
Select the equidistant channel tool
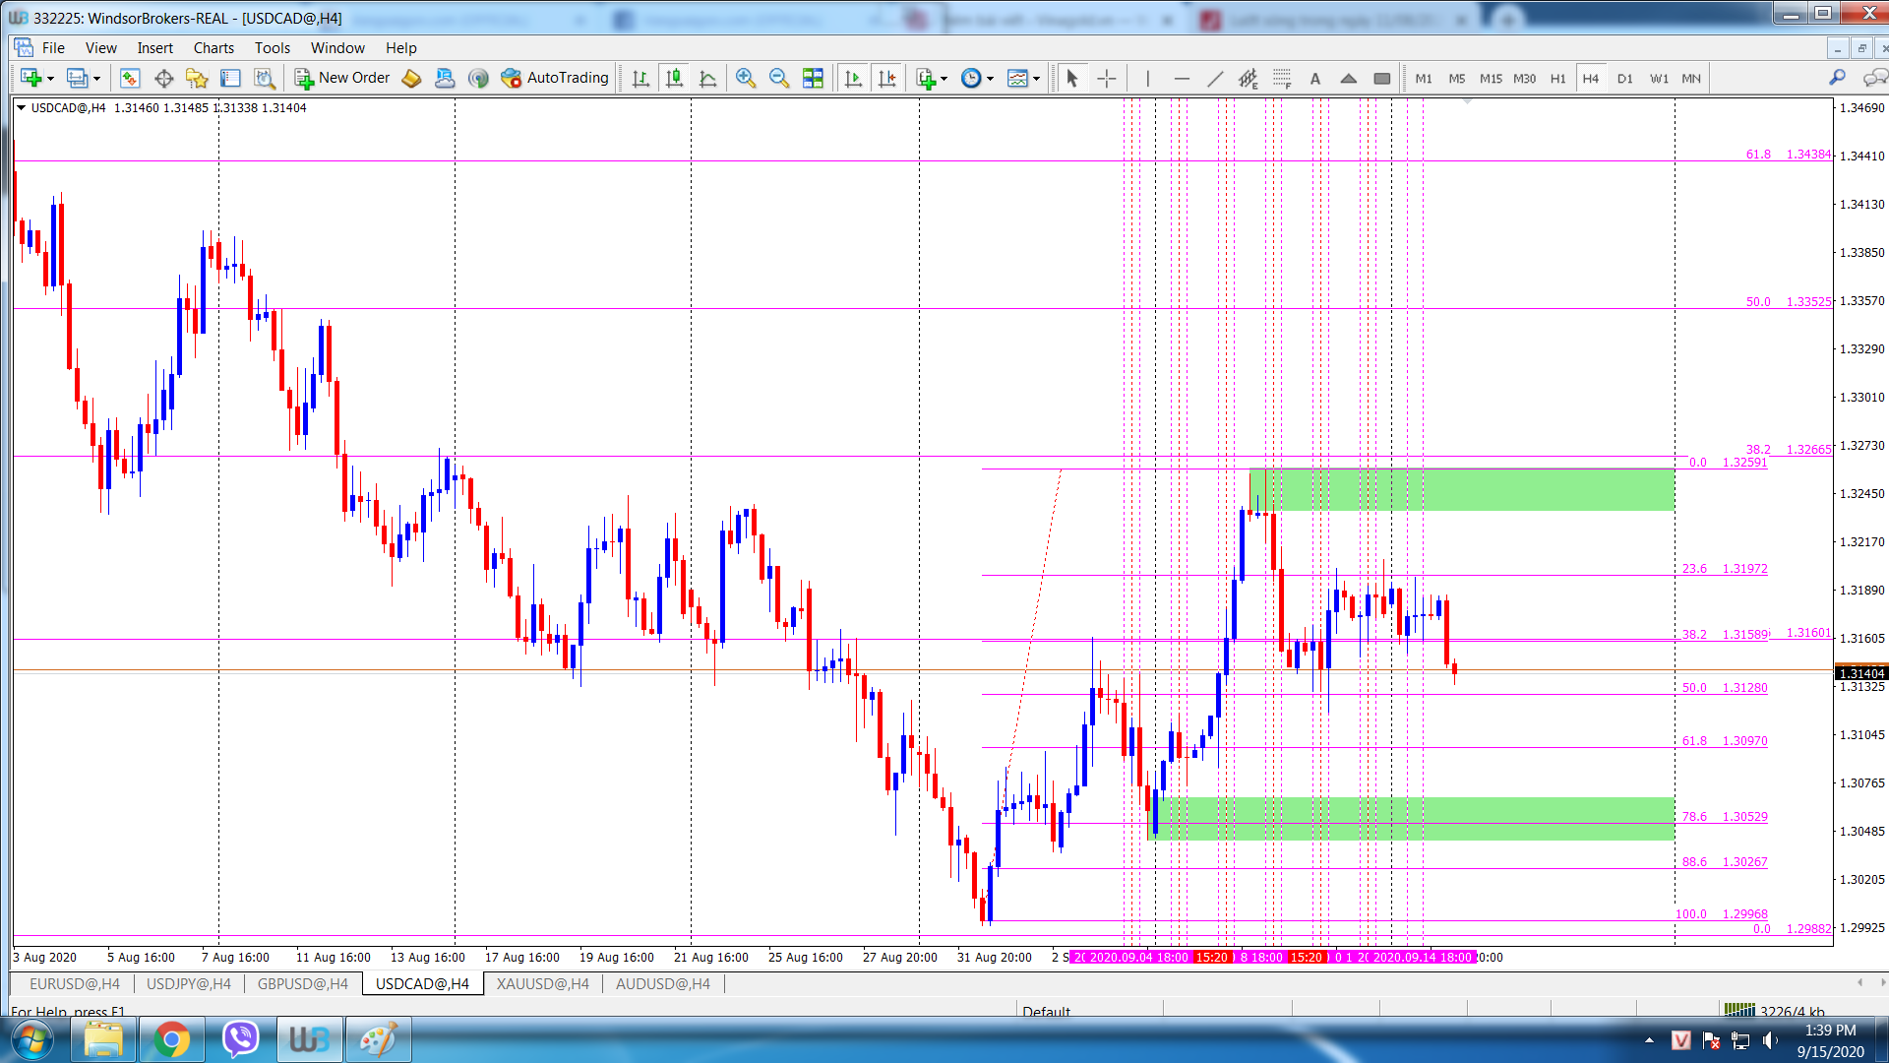pyautogui.click(x=1249, y=78)
